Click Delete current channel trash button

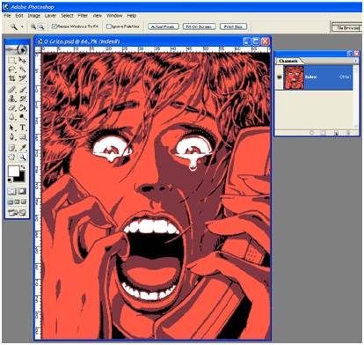click(x=348, y=133)
